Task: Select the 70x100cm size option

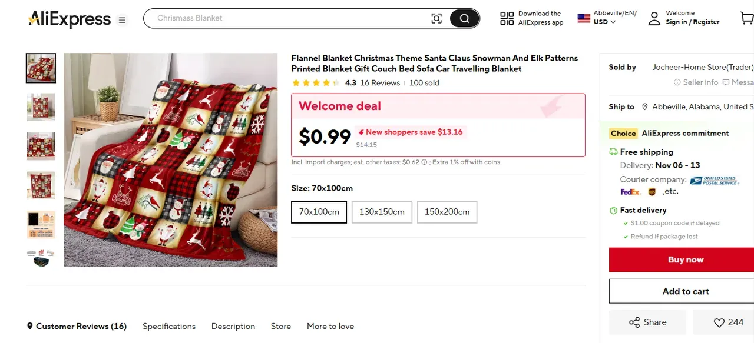Action: point(319,212)
